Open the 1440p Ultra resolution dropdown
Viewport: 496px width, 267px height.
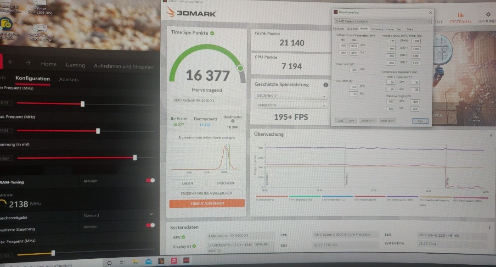click(x=290, y=105)
